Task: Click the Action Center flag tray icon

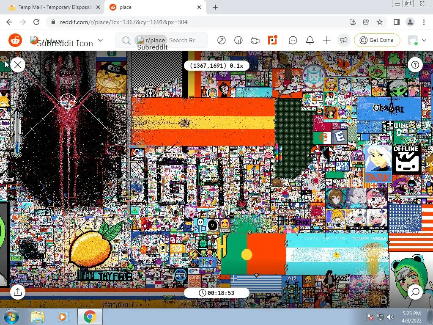Action: click(x=370, y=317)
